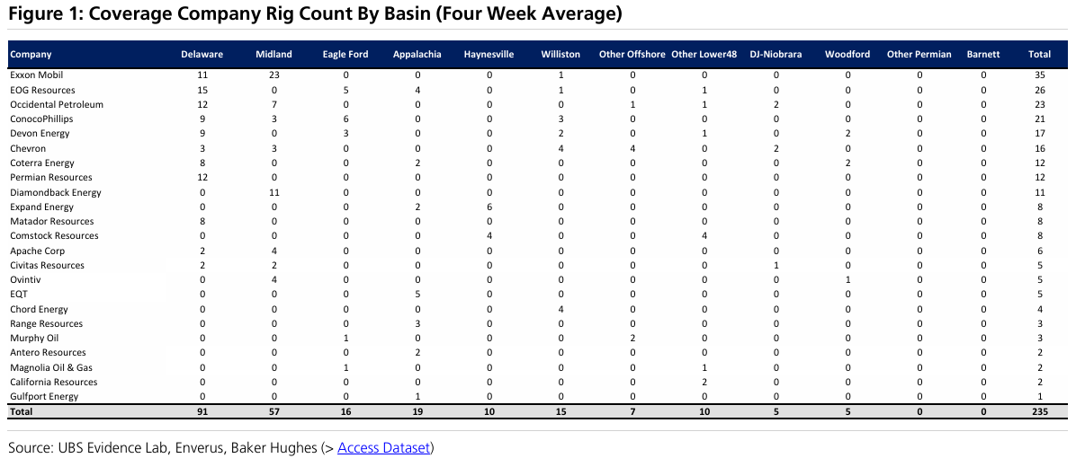Open the Access Dataset link
The width and height of the screenshot is (1076, 467).
click(x=383, y=447)
